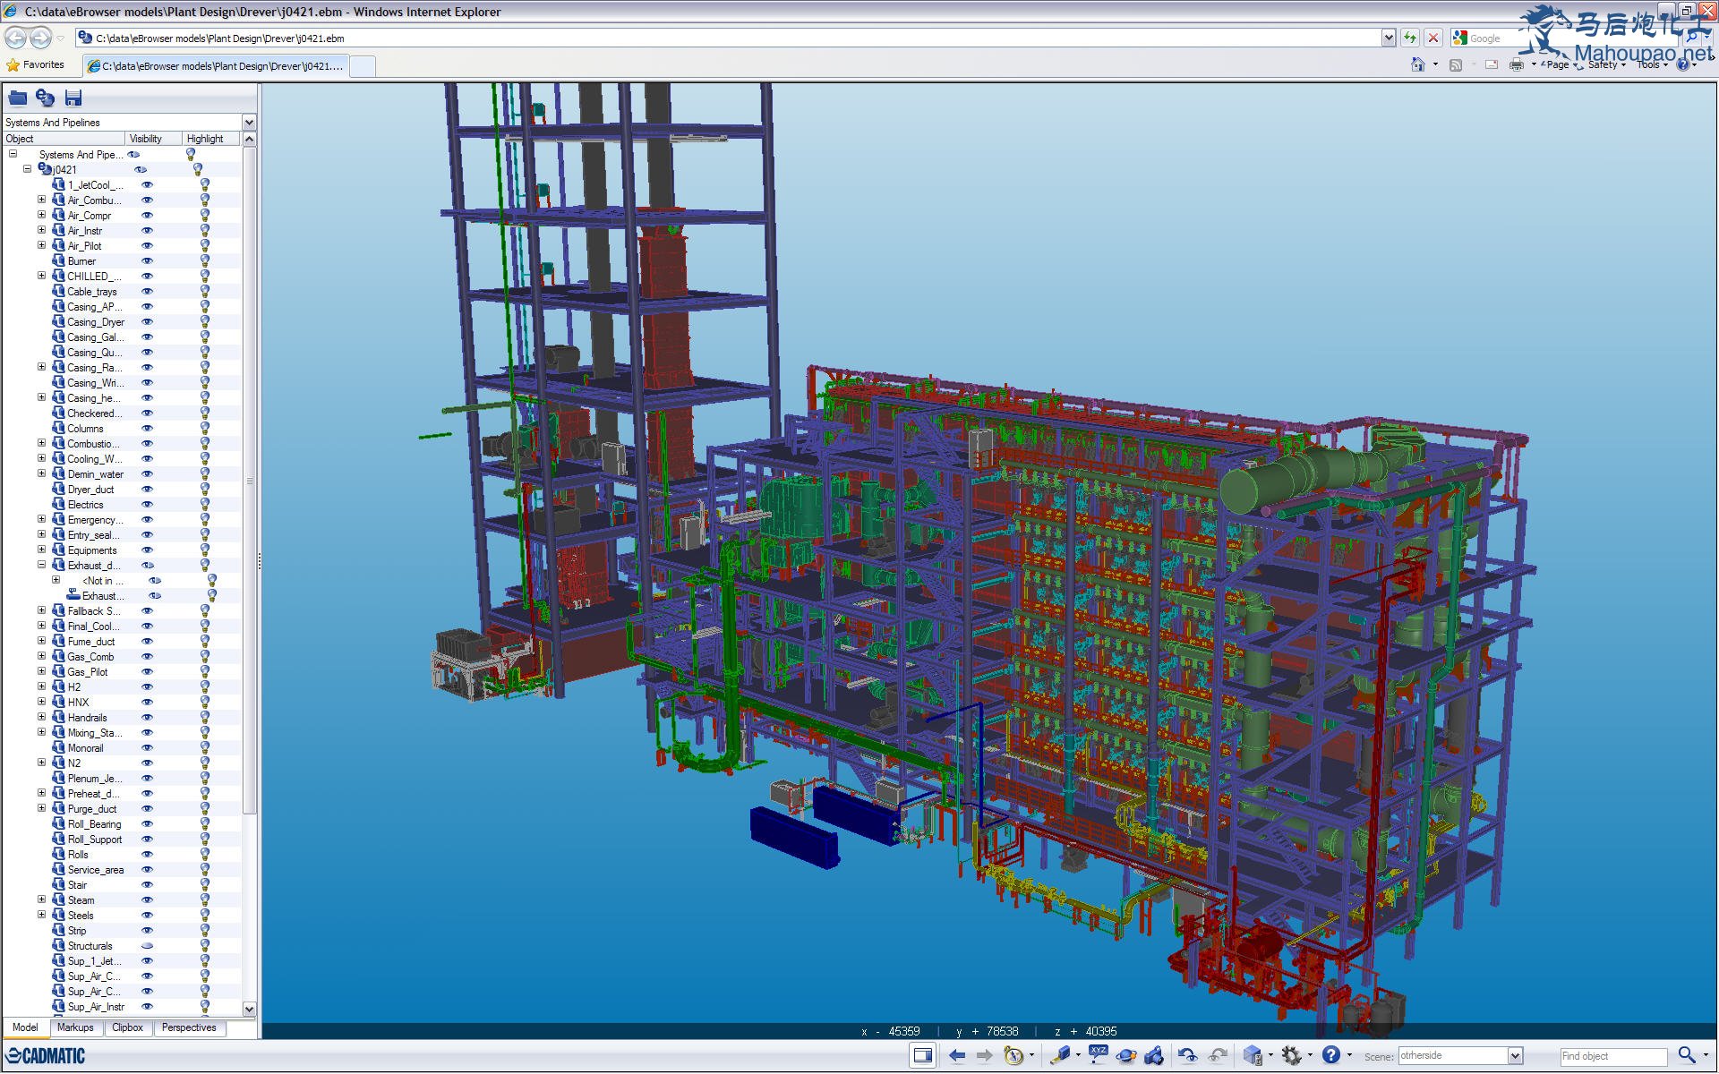
Task: Expand the Gas_Pilot tree node
Action: (41, 671)
